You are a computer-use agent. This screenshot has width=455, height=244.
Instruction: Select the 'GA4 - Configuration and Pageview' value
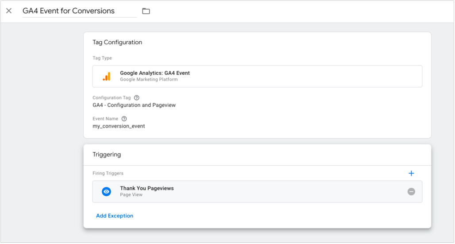tap(134, 105)
